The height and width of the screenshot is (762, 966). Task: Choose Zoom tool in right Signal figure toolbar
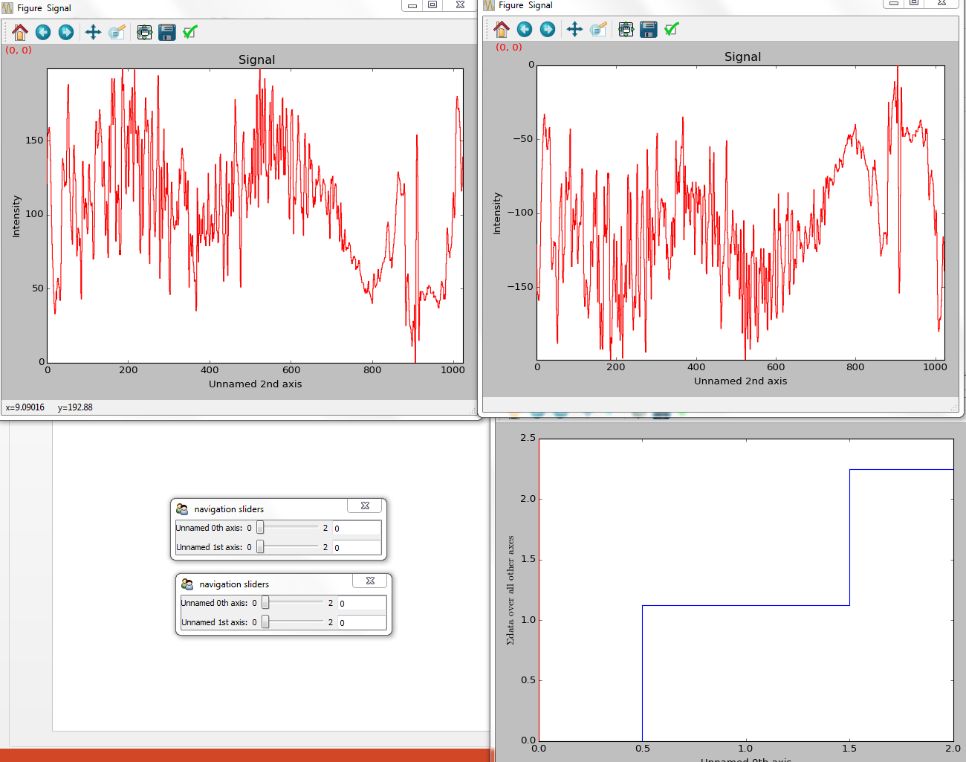598,29
